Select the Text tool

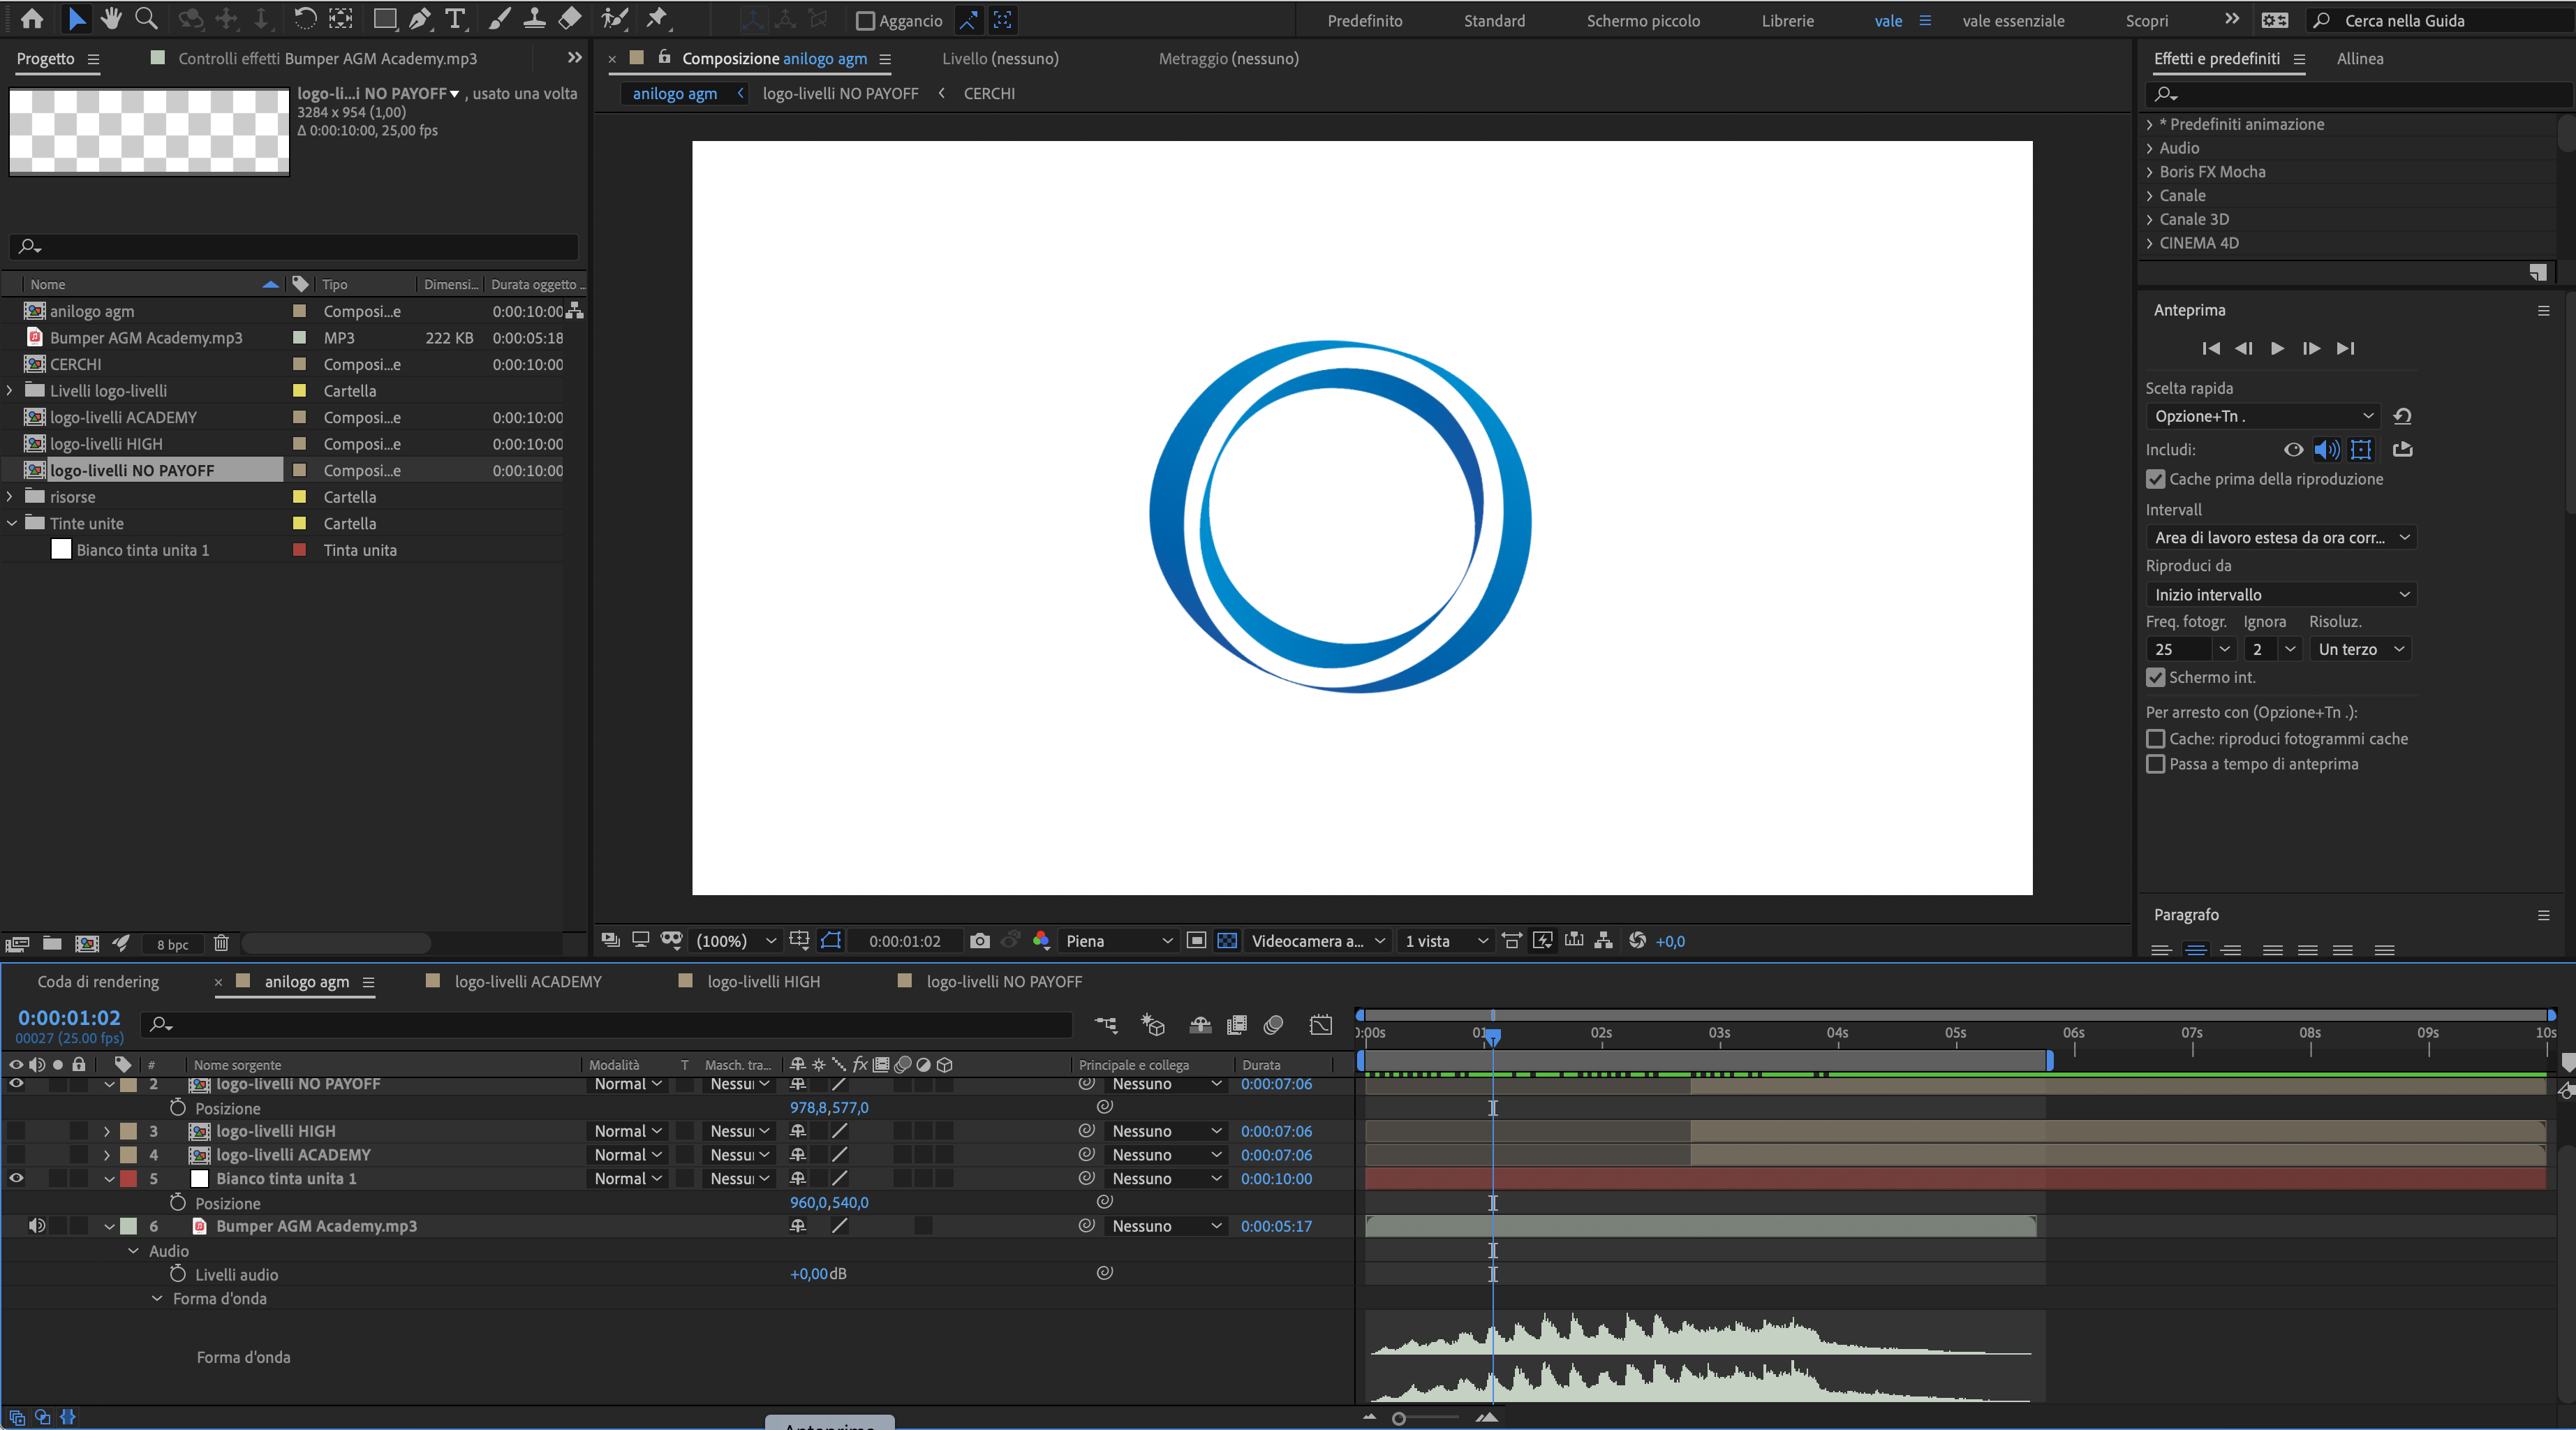456,18
